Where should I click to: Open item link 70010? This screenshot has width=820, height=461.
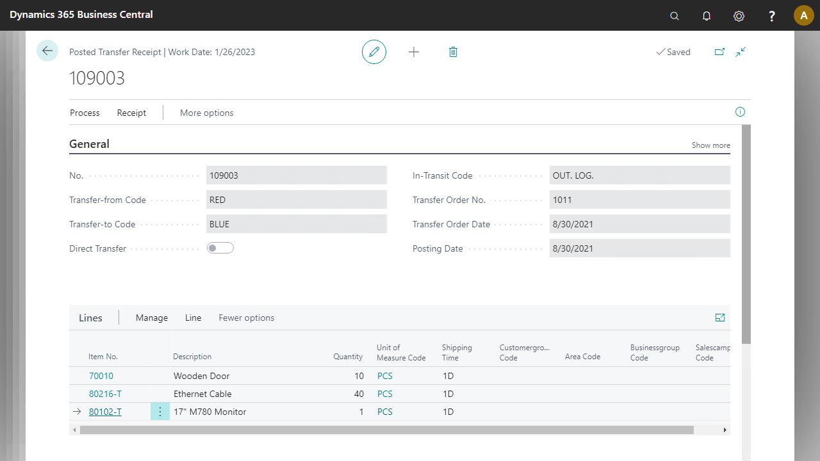(101, 376)
